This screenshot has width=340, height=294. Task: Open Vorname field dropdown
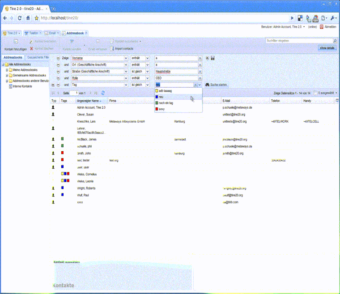coord(126,58)
